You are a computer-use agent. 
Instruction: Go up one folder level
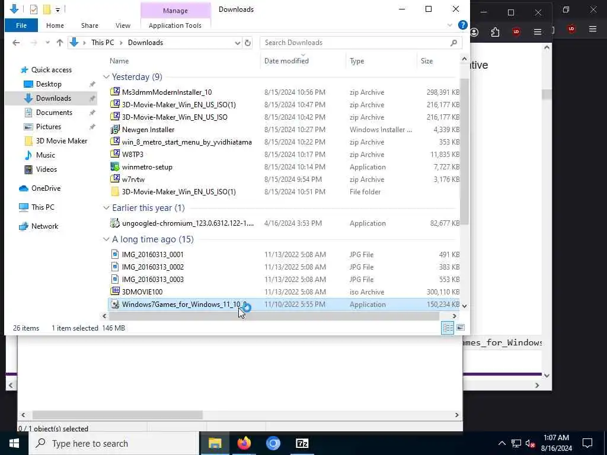tap(60, 43)
